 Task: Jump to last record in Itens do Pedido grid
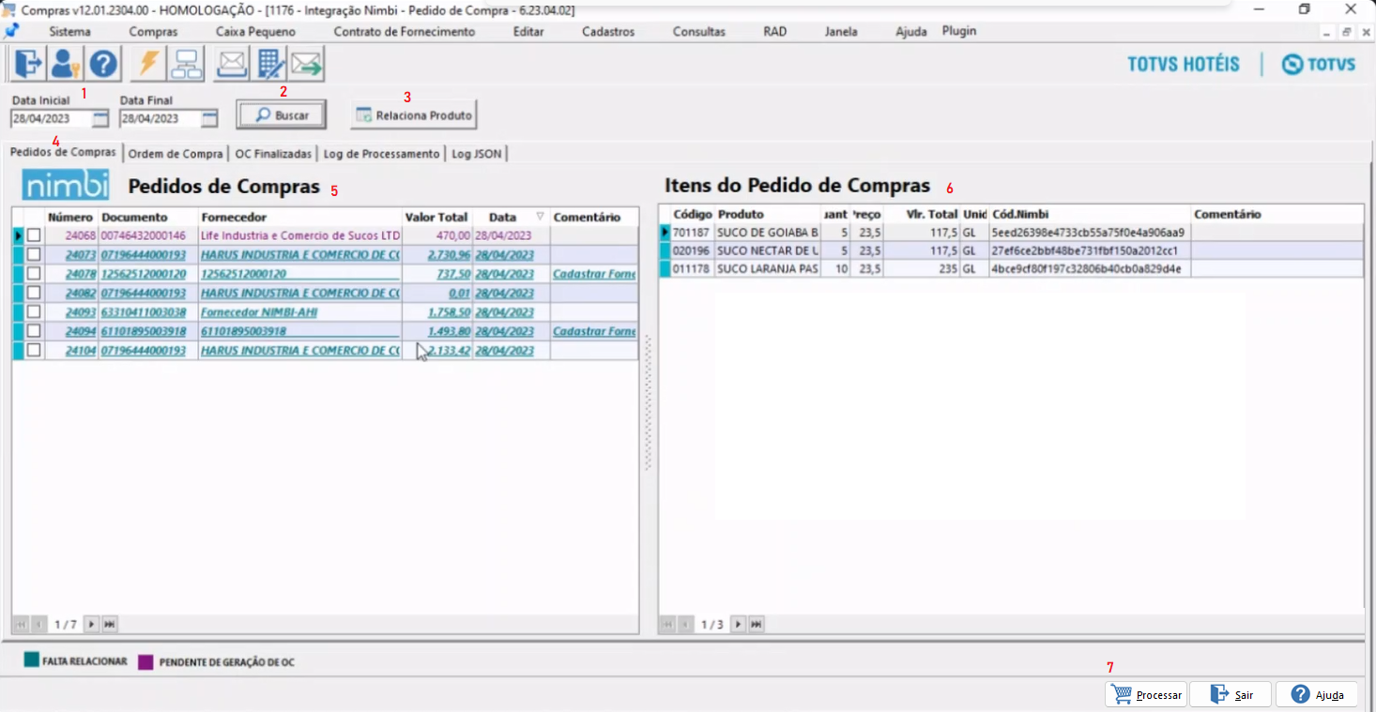point(756,624)
